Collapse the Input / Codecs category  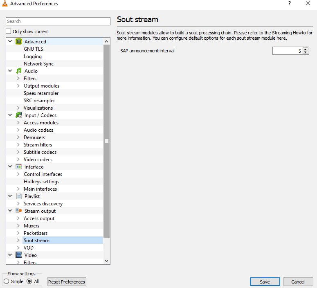point(10,115)
